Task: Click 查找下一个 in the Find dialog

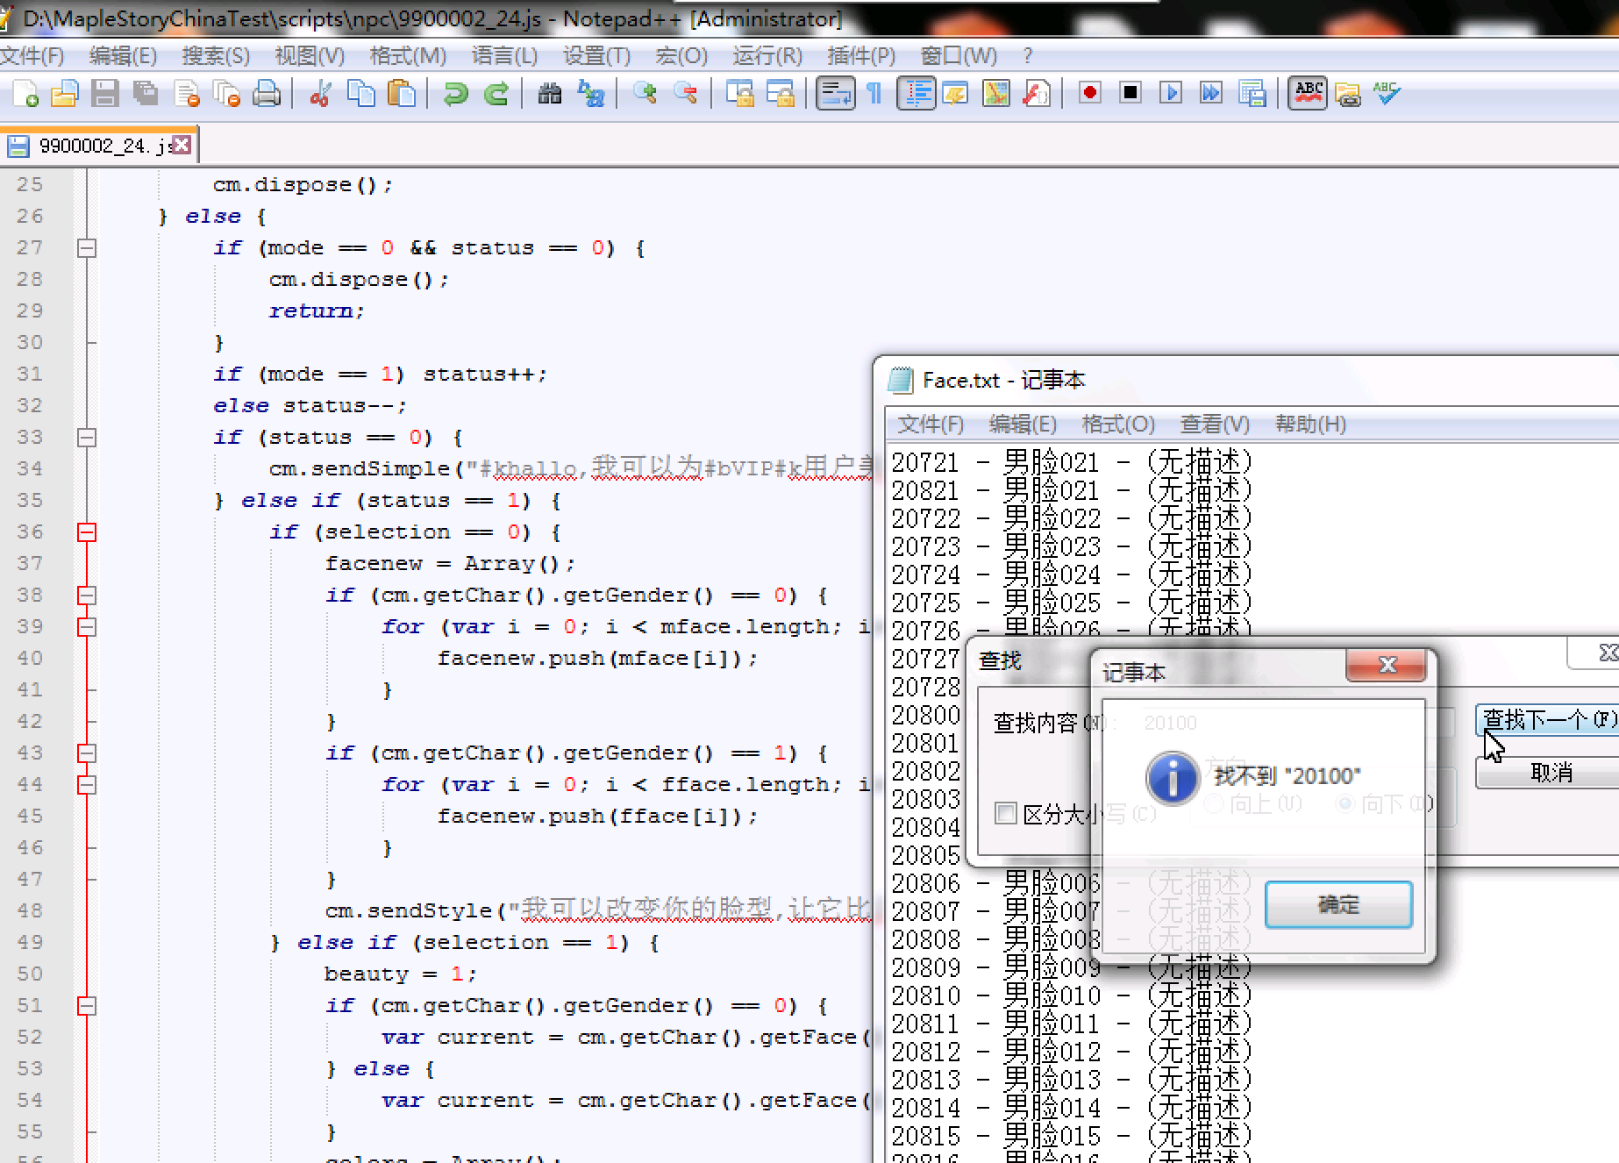Action: (x=1547, y=720)
